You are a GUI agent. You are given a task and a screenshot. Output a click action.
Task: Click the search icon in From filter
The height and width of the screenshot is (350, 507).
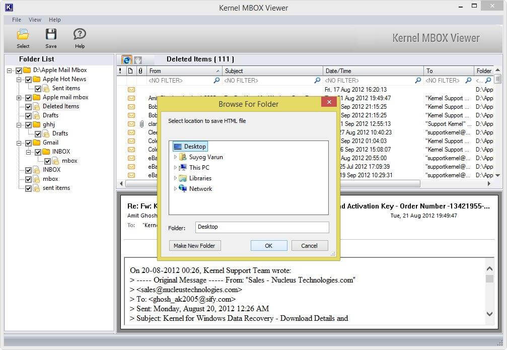tap(216, 80)
